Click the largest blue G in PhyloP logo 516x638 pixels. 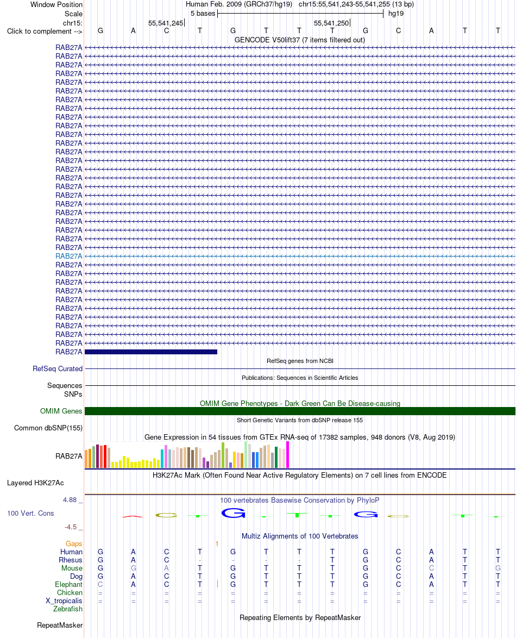coord(234,513)
